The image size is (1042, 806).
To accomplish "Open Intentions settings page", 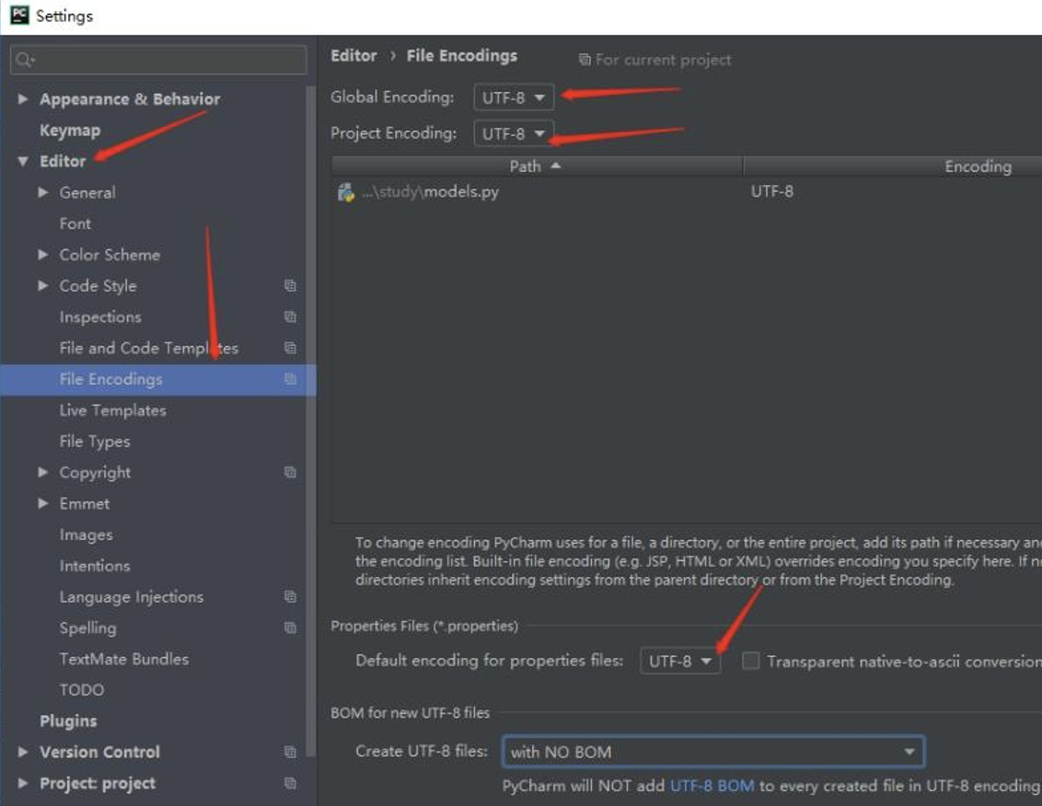I will pyautogui.click(x=95, y=566).
